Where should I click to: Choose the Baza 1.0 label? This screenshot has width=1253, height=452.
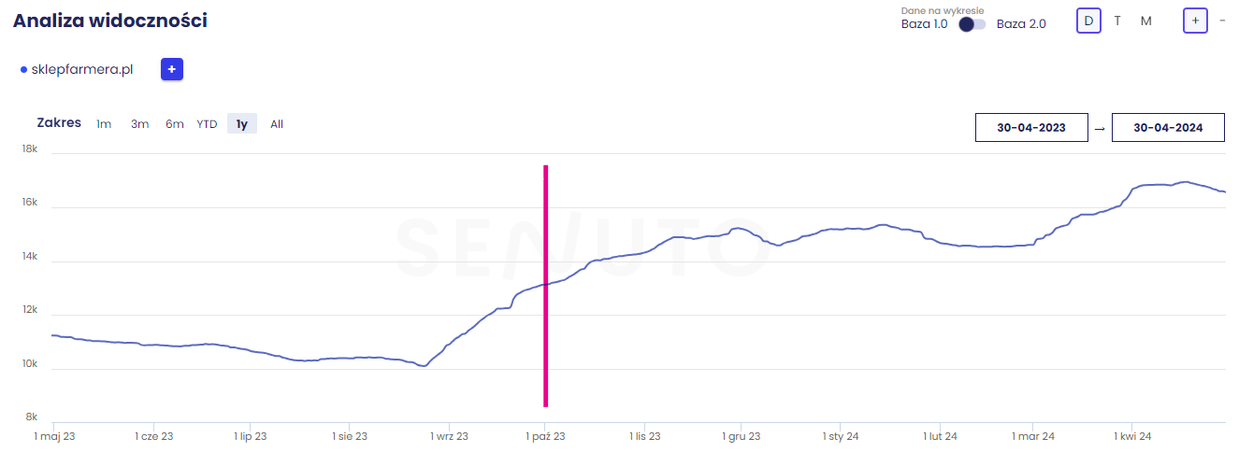(924, 24)
